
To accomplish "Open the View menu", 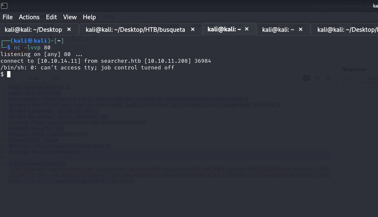I will pyautogui.click(x=70, y=17).
